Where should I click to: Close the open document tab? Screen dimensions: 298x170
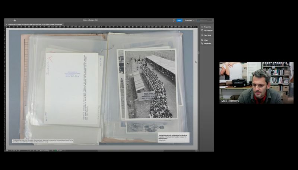click(6, 24)
